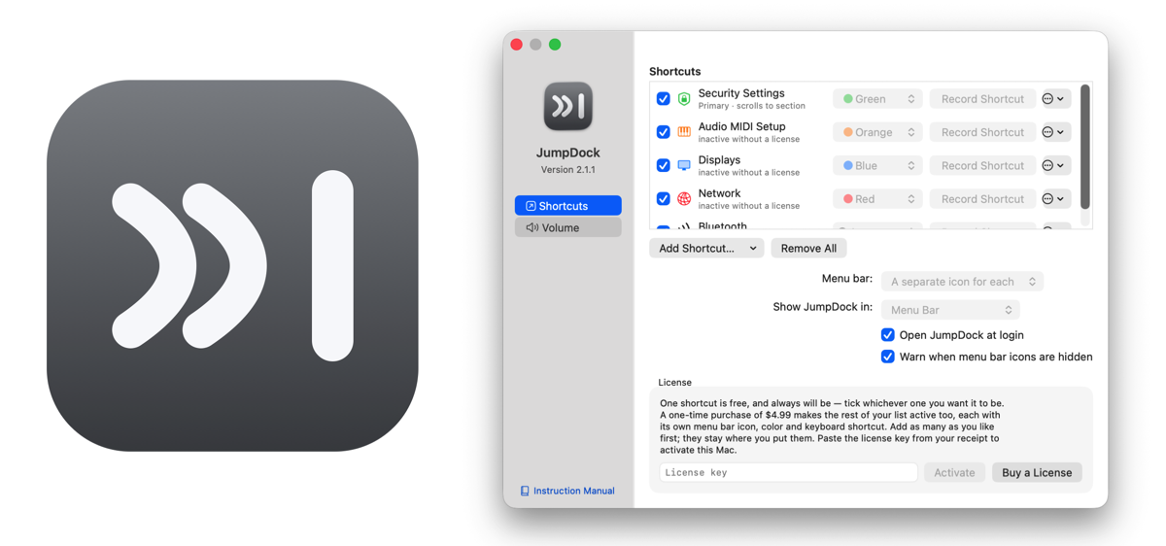Screen dimensions: 1166x546
Task: Uncheck the Network shortcut checkbox
Action: coord(663,198)
